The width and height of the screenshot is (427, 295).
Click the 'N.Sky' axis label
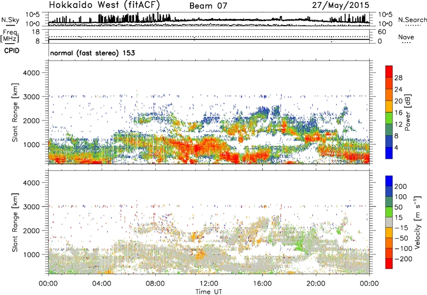tap(10, 20)
